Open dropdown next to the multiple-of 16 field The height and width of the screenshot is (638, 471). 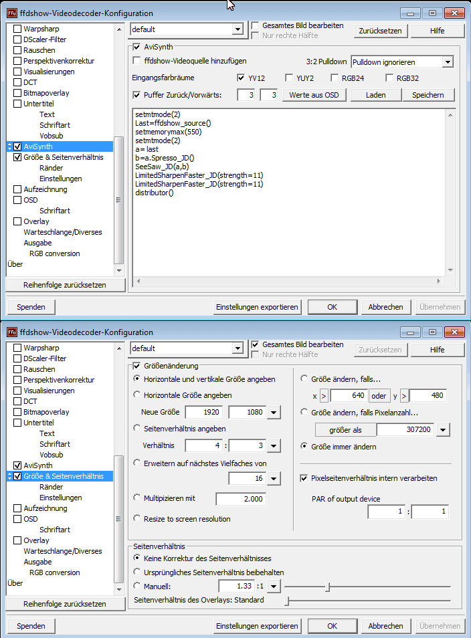pos(274,479)
